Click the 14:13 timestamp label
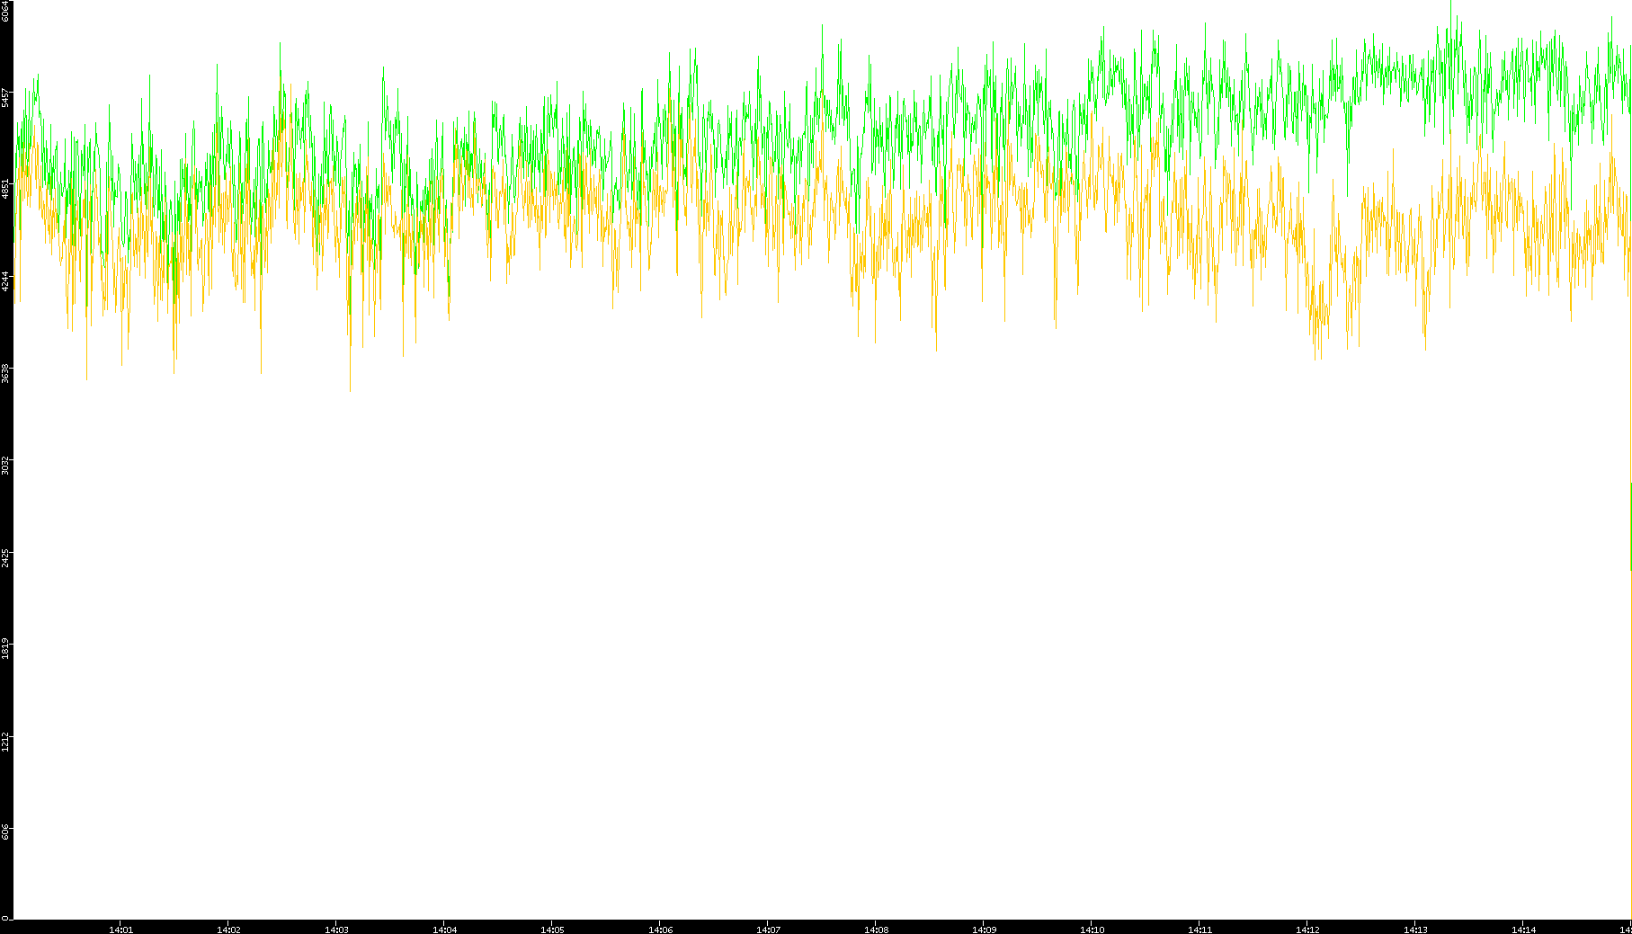Image resolution: width=1632 pixels, height=934 pixels. tap(1415, 930)
